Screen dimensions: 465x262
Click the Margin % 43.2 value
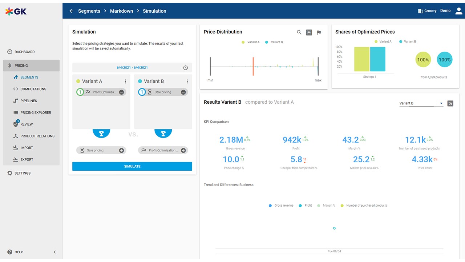[350, 140]
